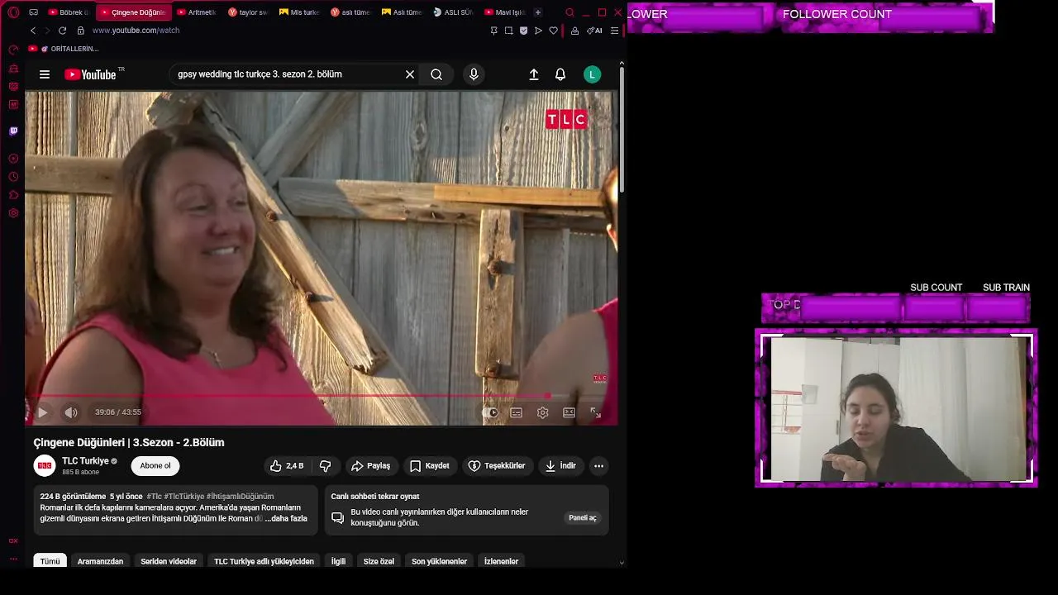Toggle theater mode in player
Viewport: 1058px width, 595px height.
coord(570,412)
